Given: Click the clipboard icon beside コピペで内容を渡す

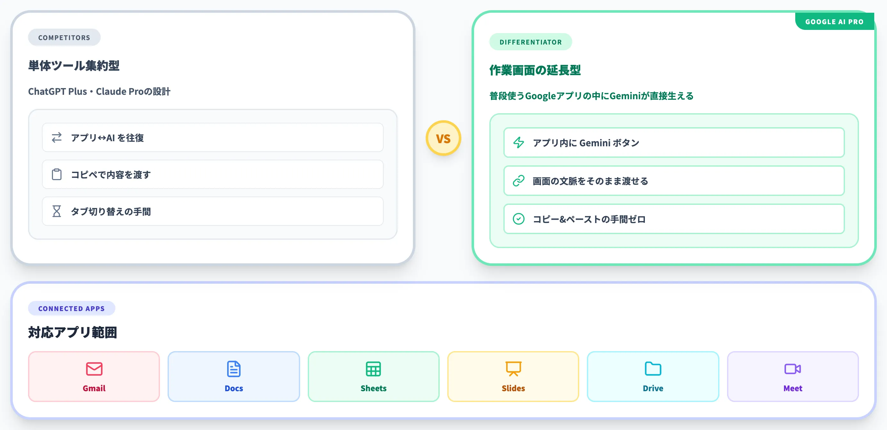Looking at the screenshot, I should (57, 174).
